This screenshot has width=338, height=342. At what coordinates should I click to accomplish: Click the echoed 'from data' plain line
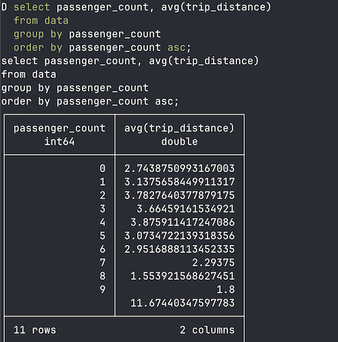tap(28, 74)
